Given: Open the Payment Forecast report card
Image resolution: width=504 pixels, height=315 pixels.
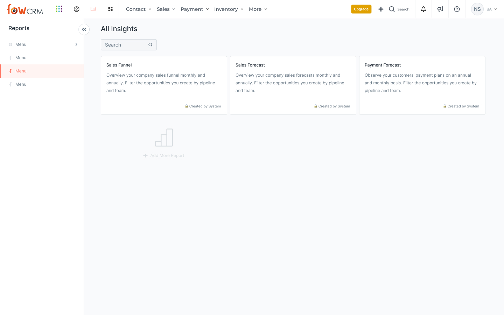Looking at the screenshot, I should point(422,85).
